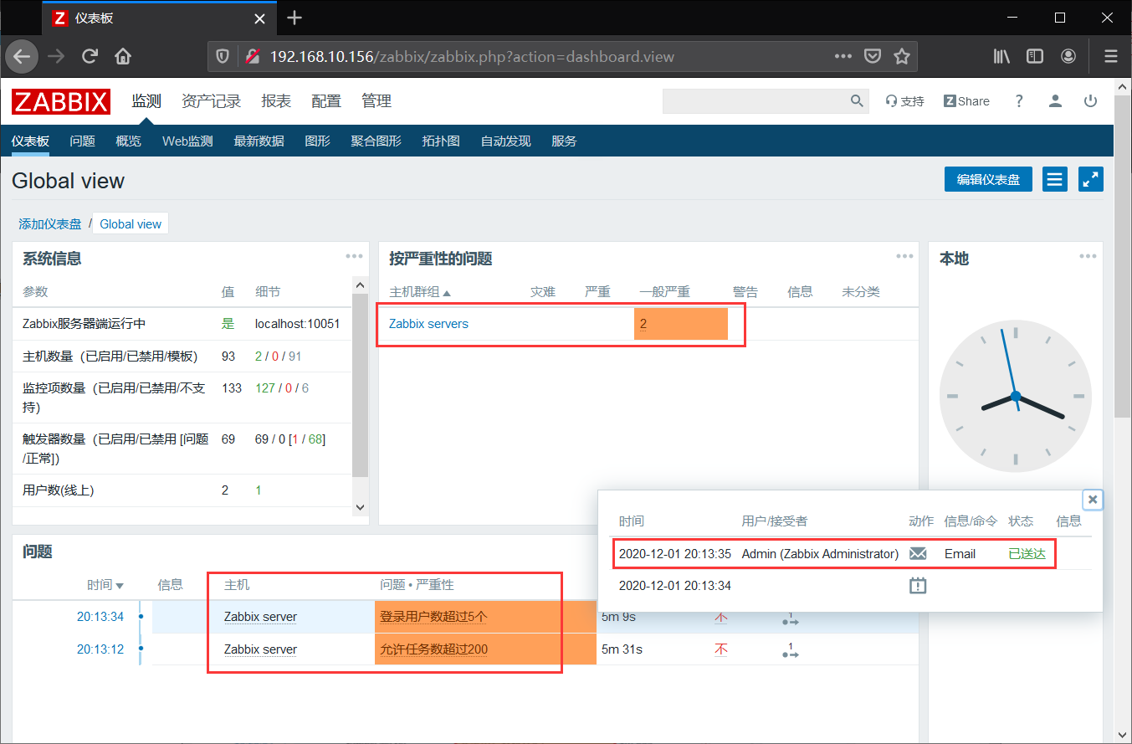1132x744 pixels.
Task: Select the 聚合图形 submenu tab
Action: pyautogui.click(x=376, y=141)
